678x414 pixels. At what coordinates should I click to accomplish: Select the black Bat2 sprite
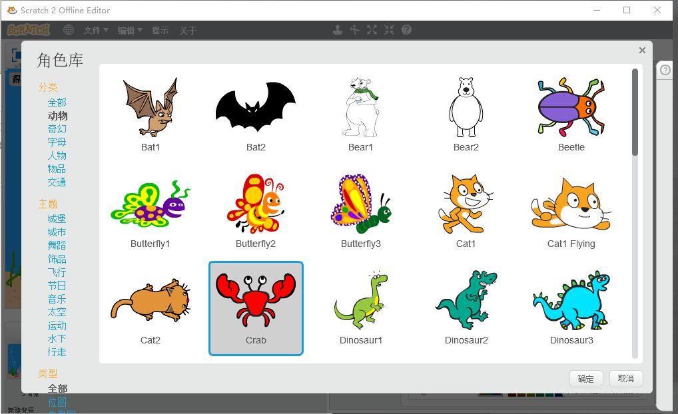tap(256, 114)
